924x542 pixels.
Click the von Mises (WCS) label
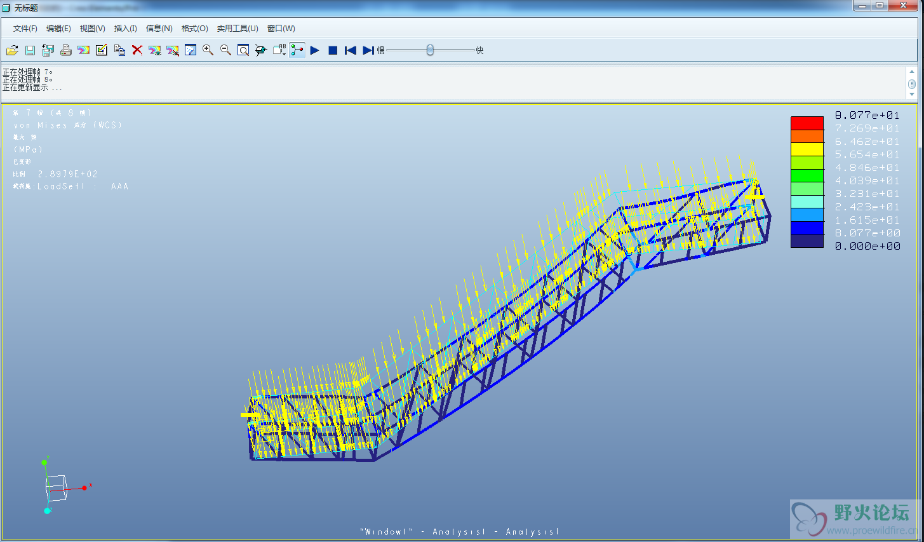[x=67, y=125]
